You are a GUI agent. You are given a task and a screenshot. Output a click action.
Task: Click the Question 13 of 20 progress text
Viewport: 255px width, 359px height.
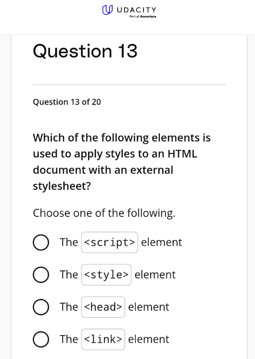click(x=67, y=102)
